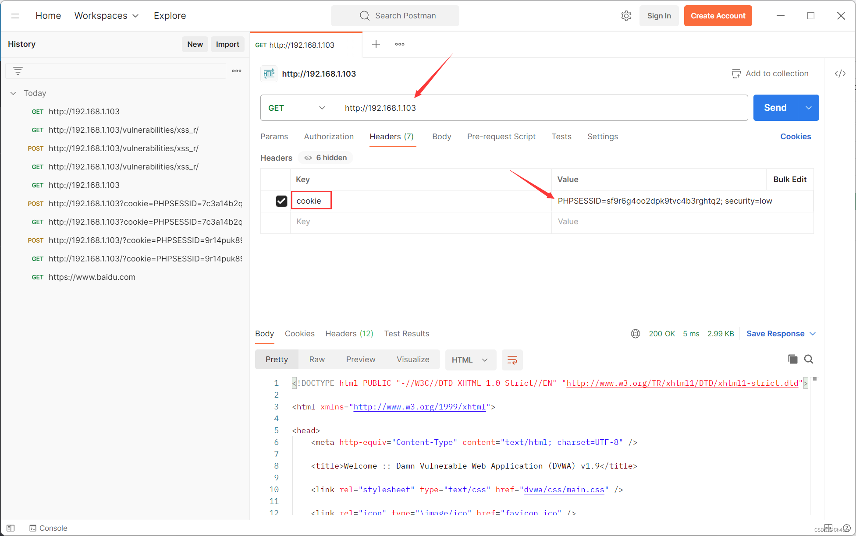Open the Console from the status bar

48,528
